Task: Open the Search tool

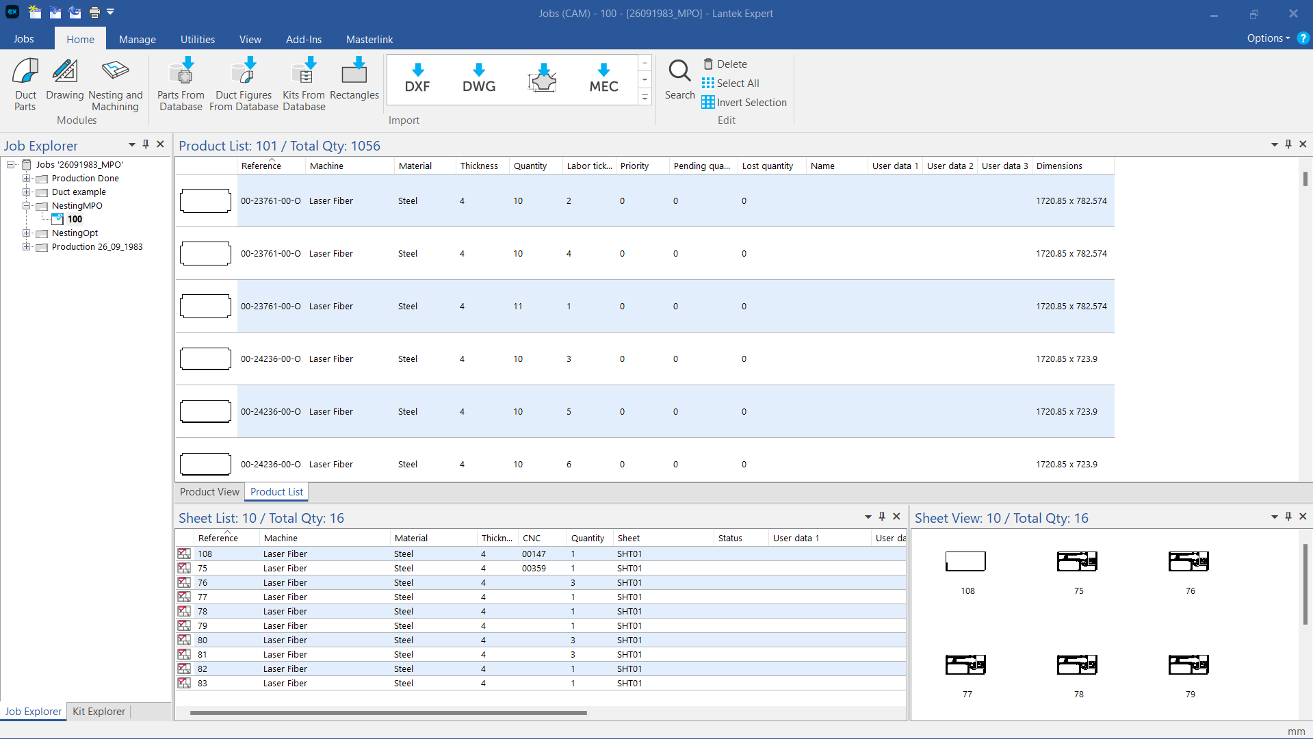Action: [679, 80]
